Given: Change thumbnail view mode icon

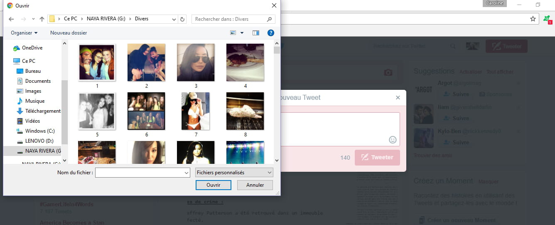Looking at the screenshot, I should tap(233, 33).
